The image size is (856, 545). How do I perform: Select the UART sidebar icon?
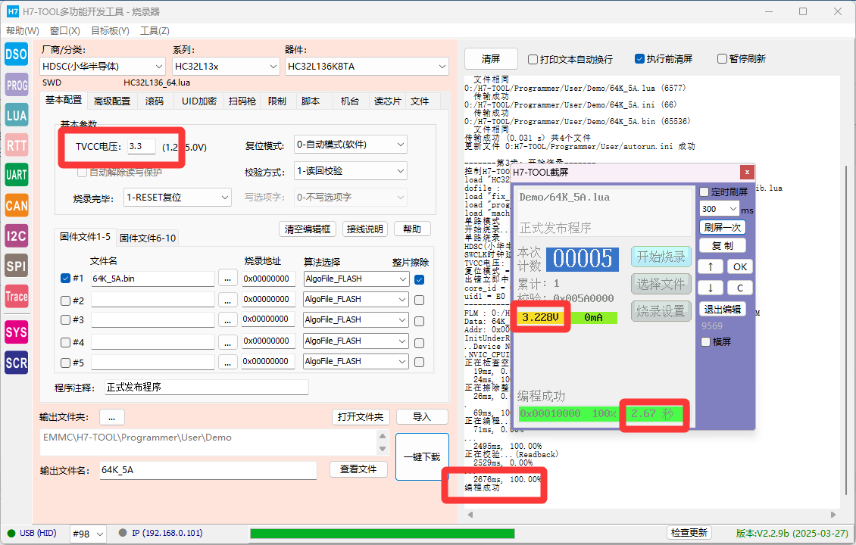(17, 175)
